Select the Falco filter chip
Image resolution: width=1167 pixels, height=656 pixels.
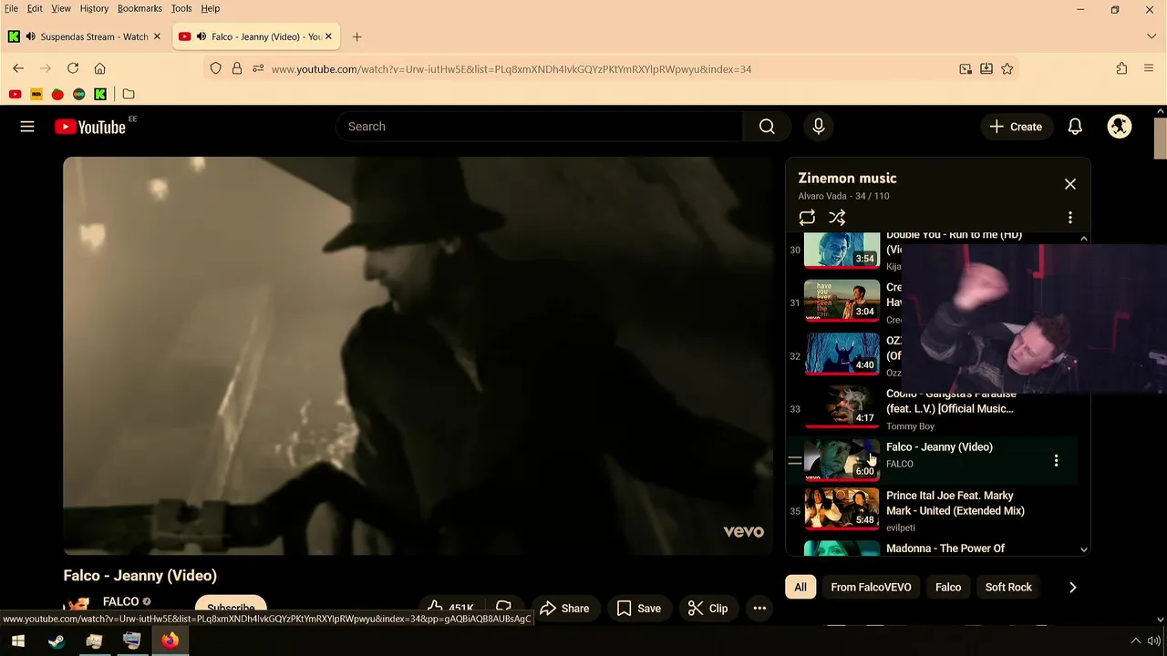pyautogui.click(x=948, y=588)
